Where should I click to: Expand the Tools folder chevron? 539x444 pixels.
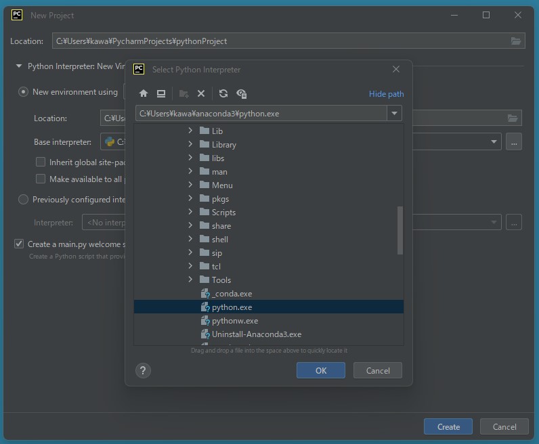click(190, 280)
